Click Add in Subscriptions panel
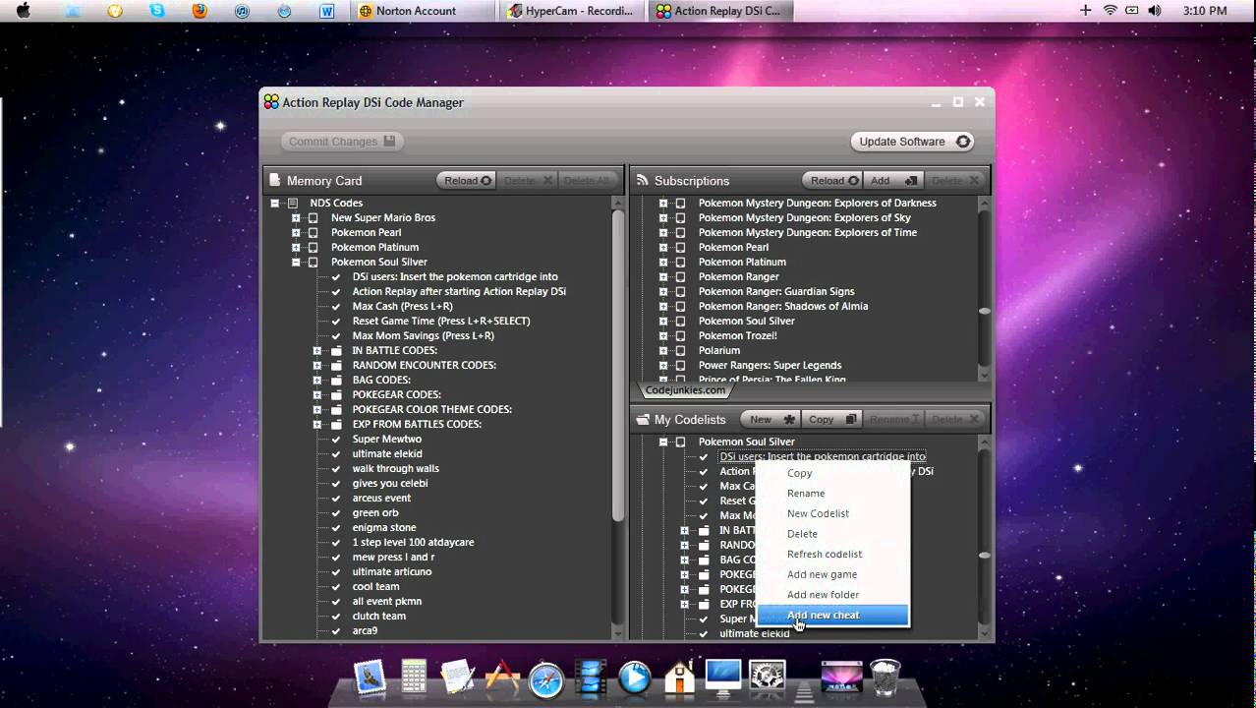The height and width of the screenshot is (708, 1256). click(893, 181)
